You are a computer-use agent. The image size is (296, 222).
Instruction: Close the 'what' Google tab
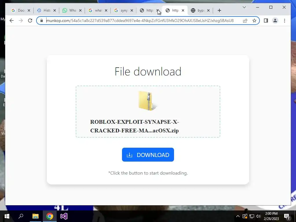click(x=106, y=10)
